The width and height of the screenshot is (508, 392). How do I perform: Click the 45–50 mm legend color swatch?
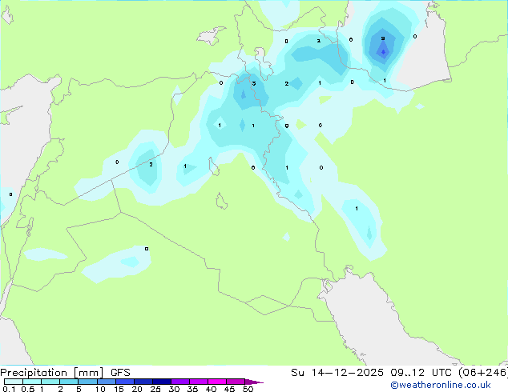(236, 382)
